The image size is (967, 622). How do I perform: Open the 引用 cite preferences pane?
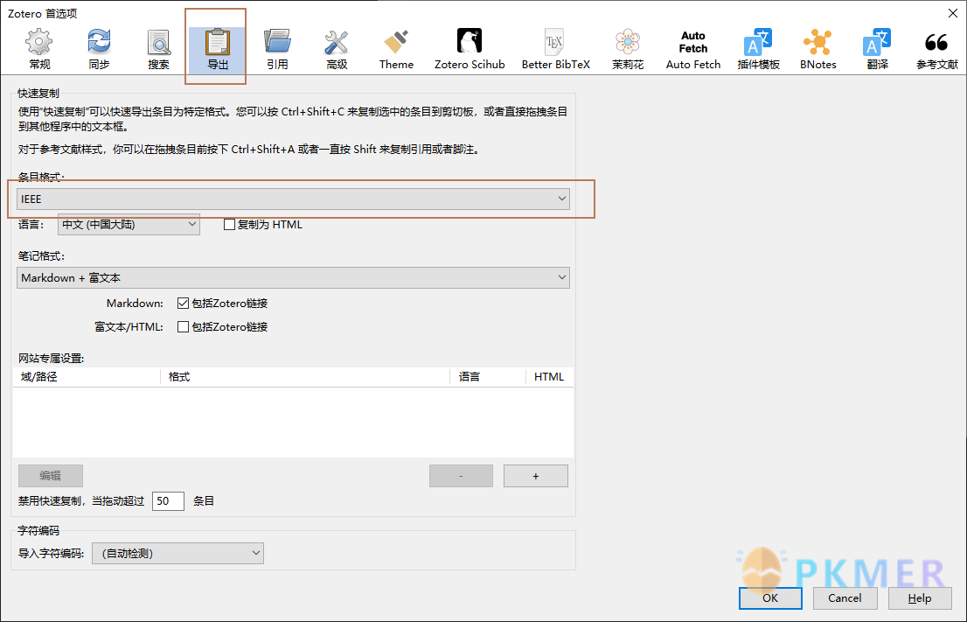click(277, 49)
